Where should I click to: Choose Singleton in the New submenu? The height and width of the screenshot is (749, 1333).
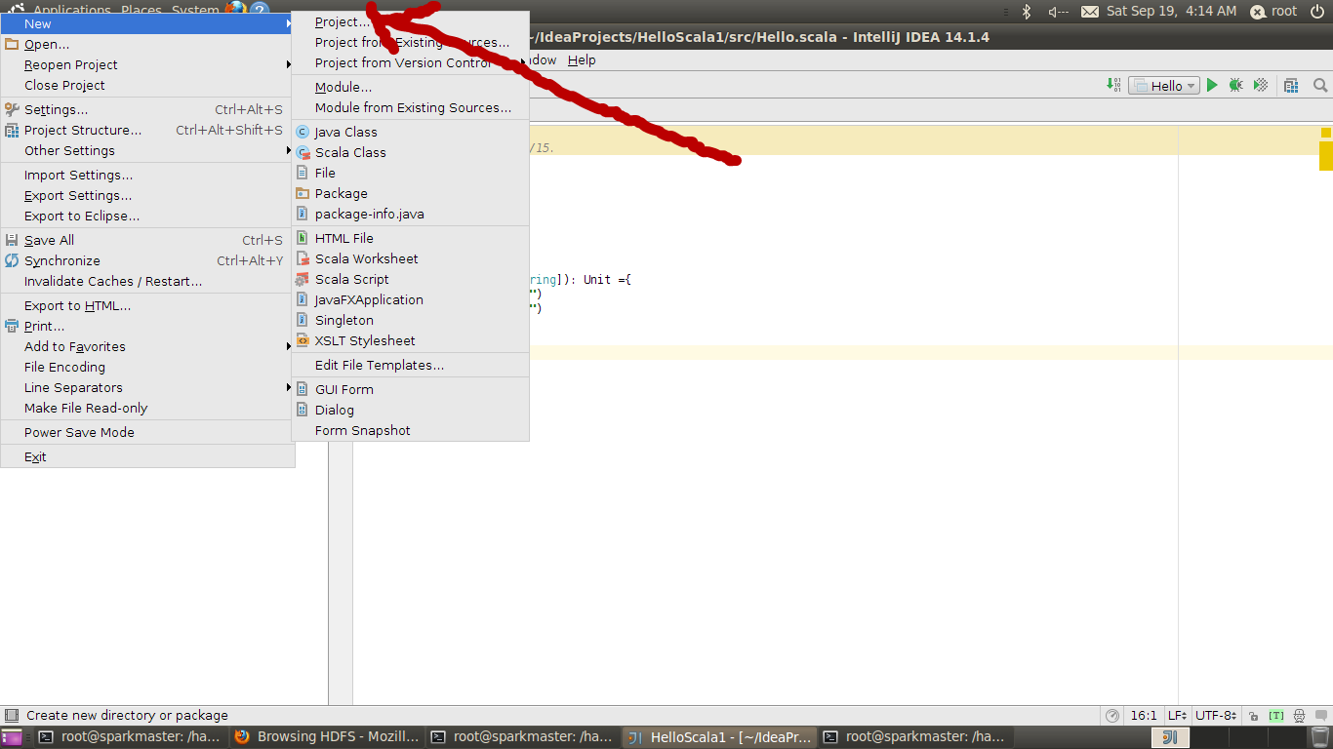[x=410, y=320]
